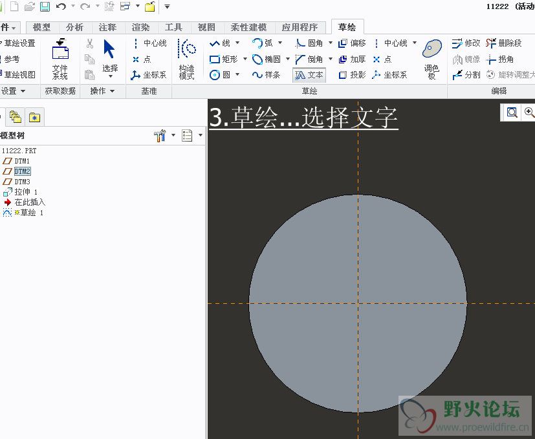Open the model tree settings tools dropdown
The height and width of the screenshot is (439, 535).
pyautogui.click(x=173, y=135)
